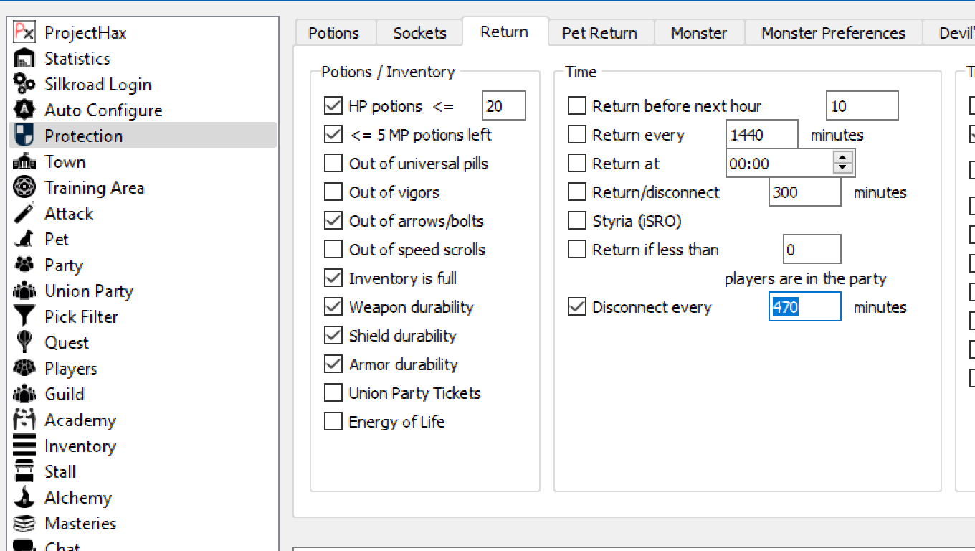Click the Attack sword icon

[x=24, y=213]
